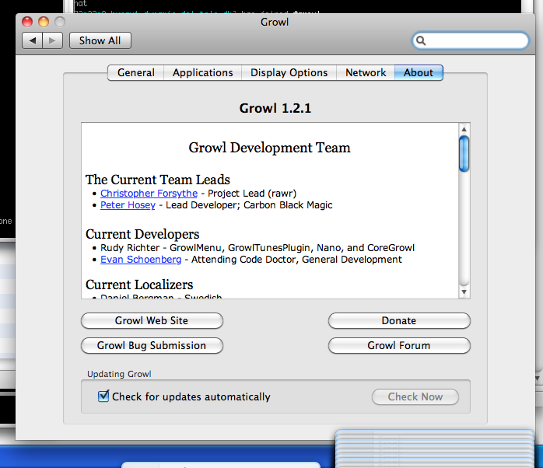Type in the preferences search field

click(476, 40)
